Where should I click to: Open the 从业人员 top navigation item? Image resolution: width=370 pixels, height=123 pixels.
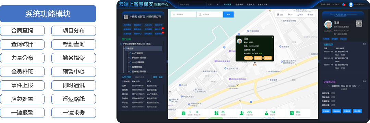(x=250, y=4)
